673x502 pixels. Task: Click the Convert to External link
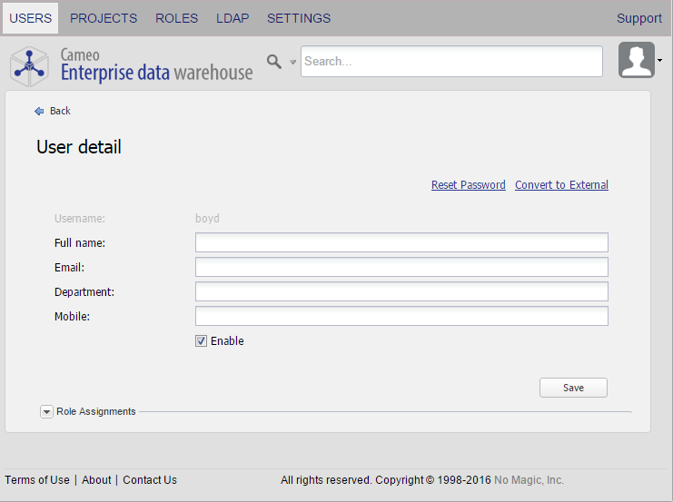[x=561, y=185]
